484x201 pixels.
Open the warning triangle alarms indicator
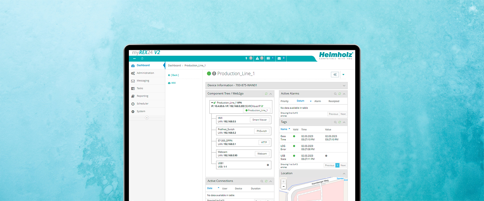[x=259, y=58]
